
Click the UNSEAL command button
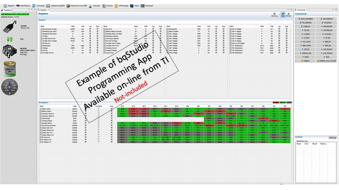click(305, 61)
